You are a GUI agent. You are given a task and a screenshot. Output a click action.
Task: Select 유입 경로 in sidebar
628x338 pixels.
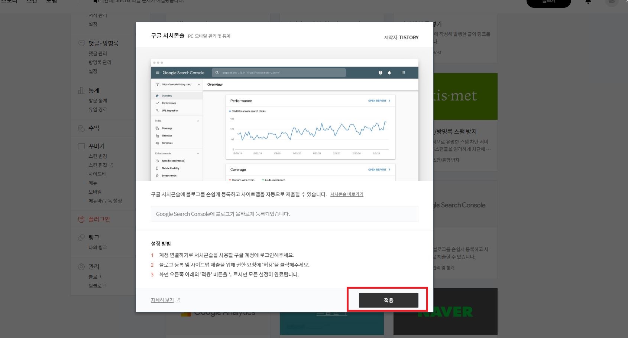coord(98,109)
